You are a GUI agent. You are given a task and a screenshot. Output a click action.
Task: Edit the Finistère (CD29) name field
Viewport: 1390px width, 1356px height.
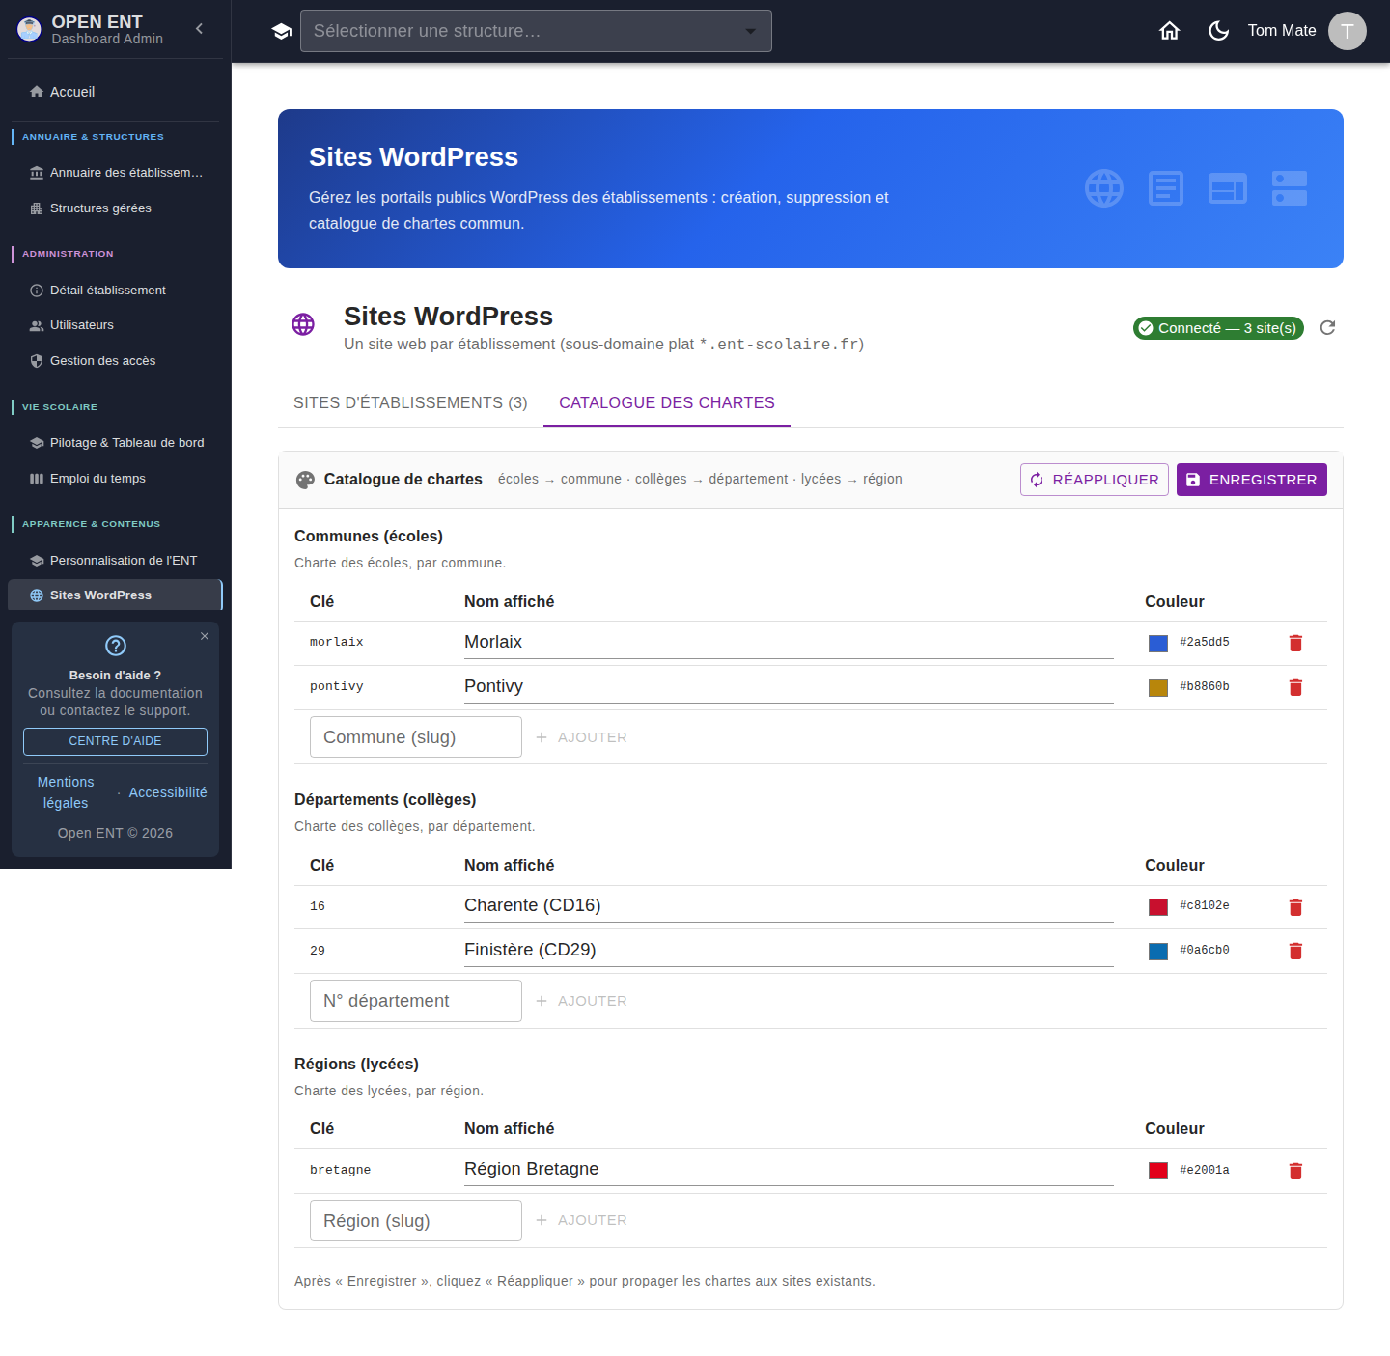(789, 951)
